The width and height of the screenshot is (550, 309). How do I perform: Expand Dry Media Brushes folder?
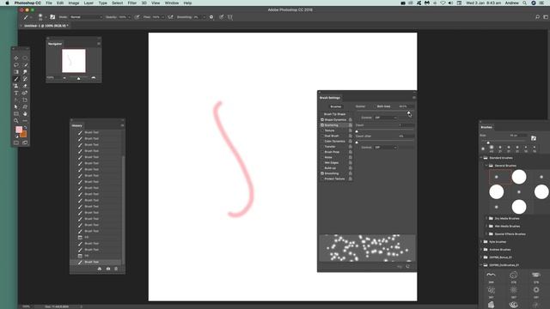[486, 218]
